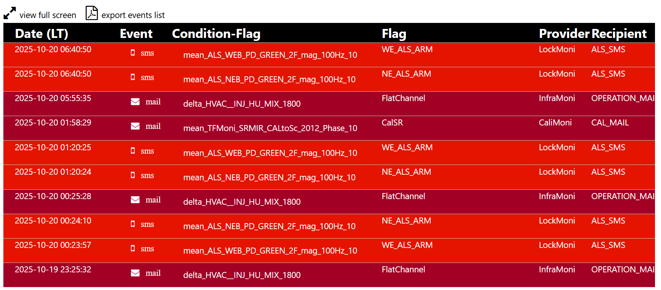This screenshot has height=290, width=661.
Task: Click the CAL_MAIL recipient cell
Action: tap(610, 123)
